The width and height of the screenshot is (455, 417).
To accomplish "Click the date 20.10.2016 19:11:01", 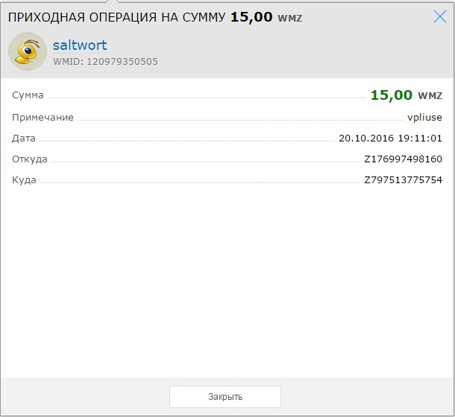I will click(390, 139).
